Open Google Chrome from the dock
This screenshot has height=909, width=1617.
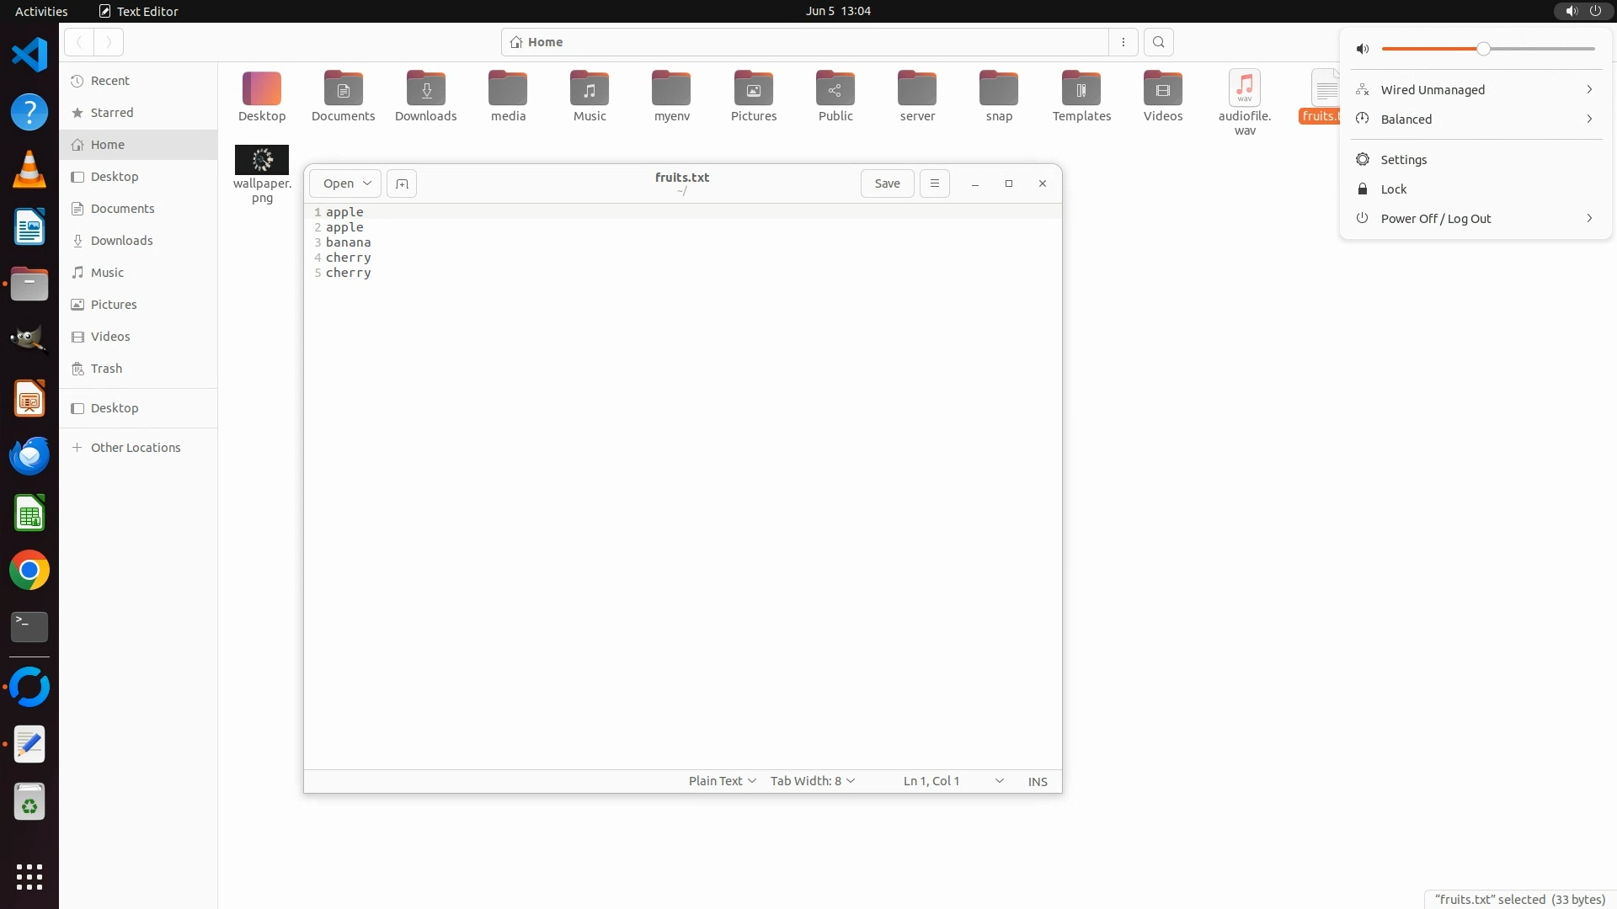tap(29, 571)
